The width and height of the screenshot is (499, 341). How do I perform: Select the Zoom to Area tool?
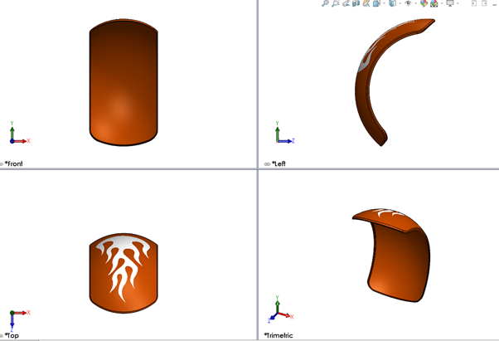coord(335,3)
